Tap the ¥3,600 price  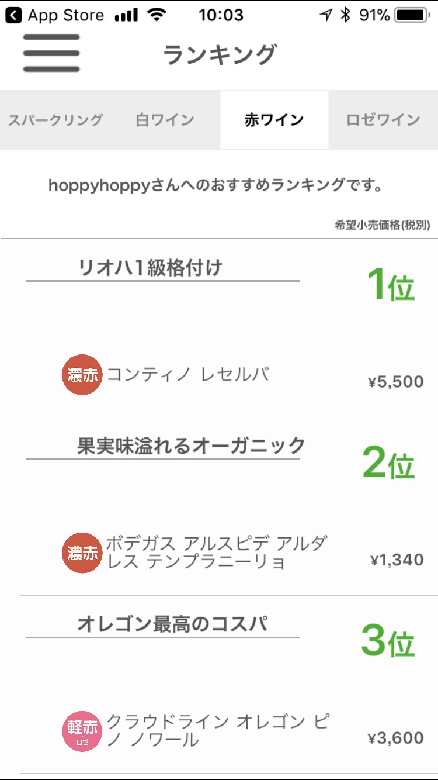395,738
